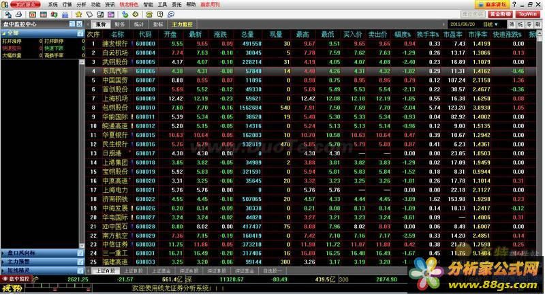Select the 三一重工 stock row
This screenshot has height=295, width=545.
(x=311, y=253)
